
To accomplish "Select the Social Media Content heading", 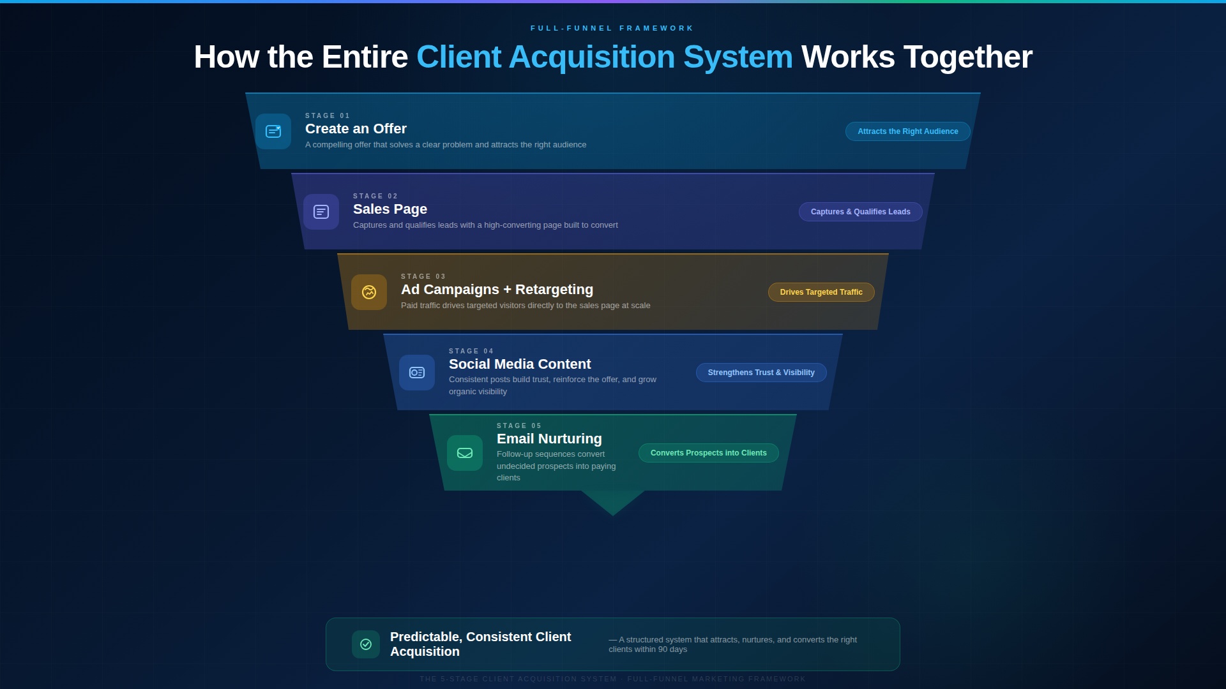I will [520, 364].
